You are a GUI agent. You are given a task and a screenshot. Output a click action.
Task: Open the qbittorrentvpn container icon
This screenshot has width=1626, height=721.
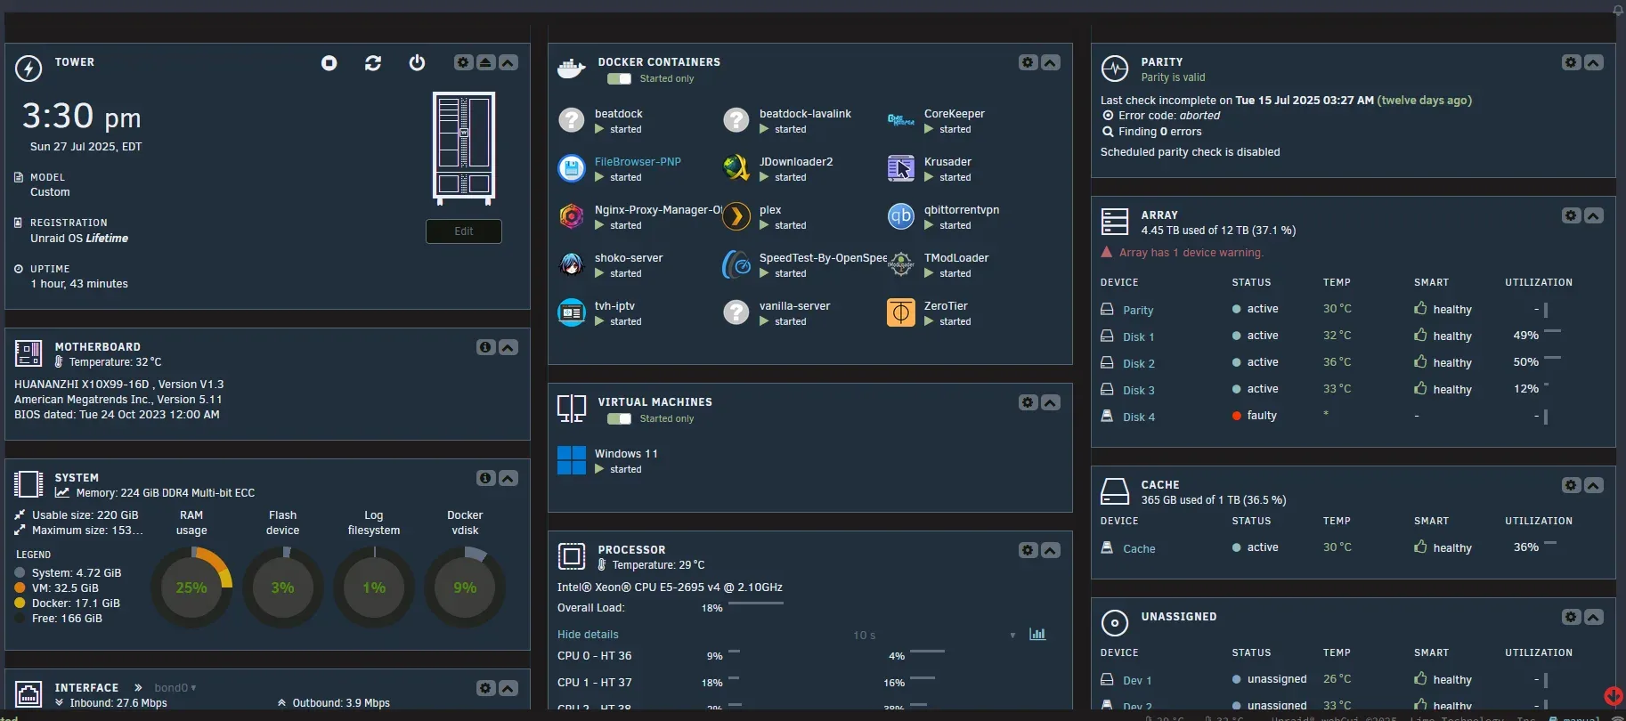901,216
